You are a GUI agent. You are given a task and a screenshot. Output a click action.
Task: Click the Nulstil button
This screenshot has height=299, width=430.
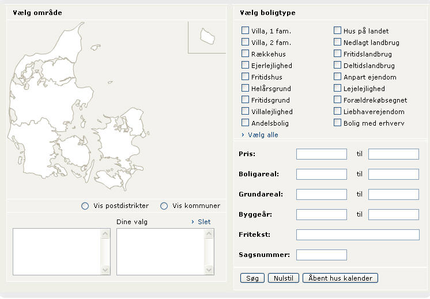[x=283, y=278]
